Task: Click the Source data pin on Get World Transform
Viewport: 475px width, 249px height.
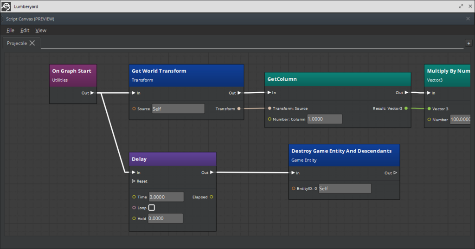Action: point(134,109)
